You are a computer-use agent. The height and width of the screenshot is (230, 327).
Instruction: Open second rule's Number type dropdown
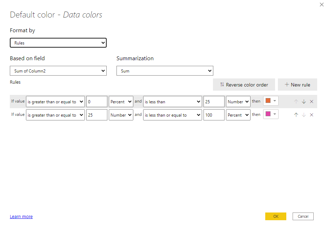pos(121,115)
